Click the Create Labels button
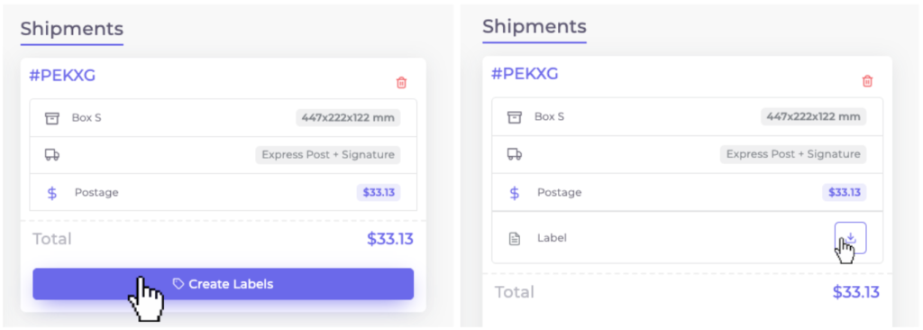 tap(224, 284)
